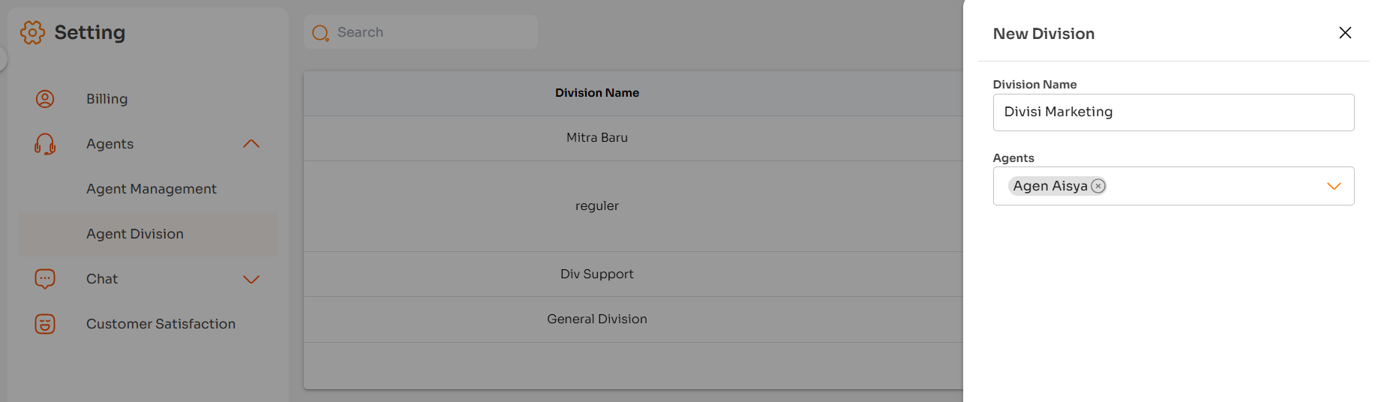The image size is (1384, 402).
Task: Open Customer Satisfaction settings
Action: tap(161, 324)
